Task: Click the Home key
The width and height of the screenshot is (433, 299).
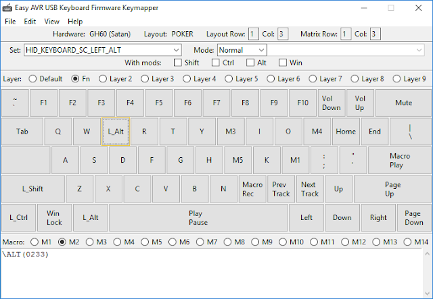Action: click(346, 132)
